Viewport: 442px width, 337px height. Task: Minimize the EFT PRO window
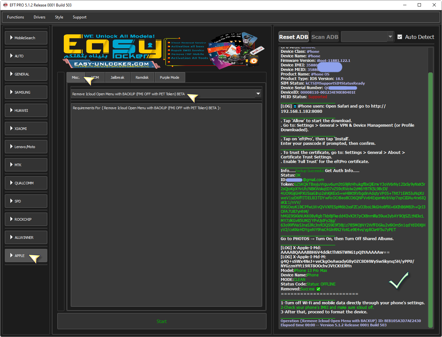[405, 5]
